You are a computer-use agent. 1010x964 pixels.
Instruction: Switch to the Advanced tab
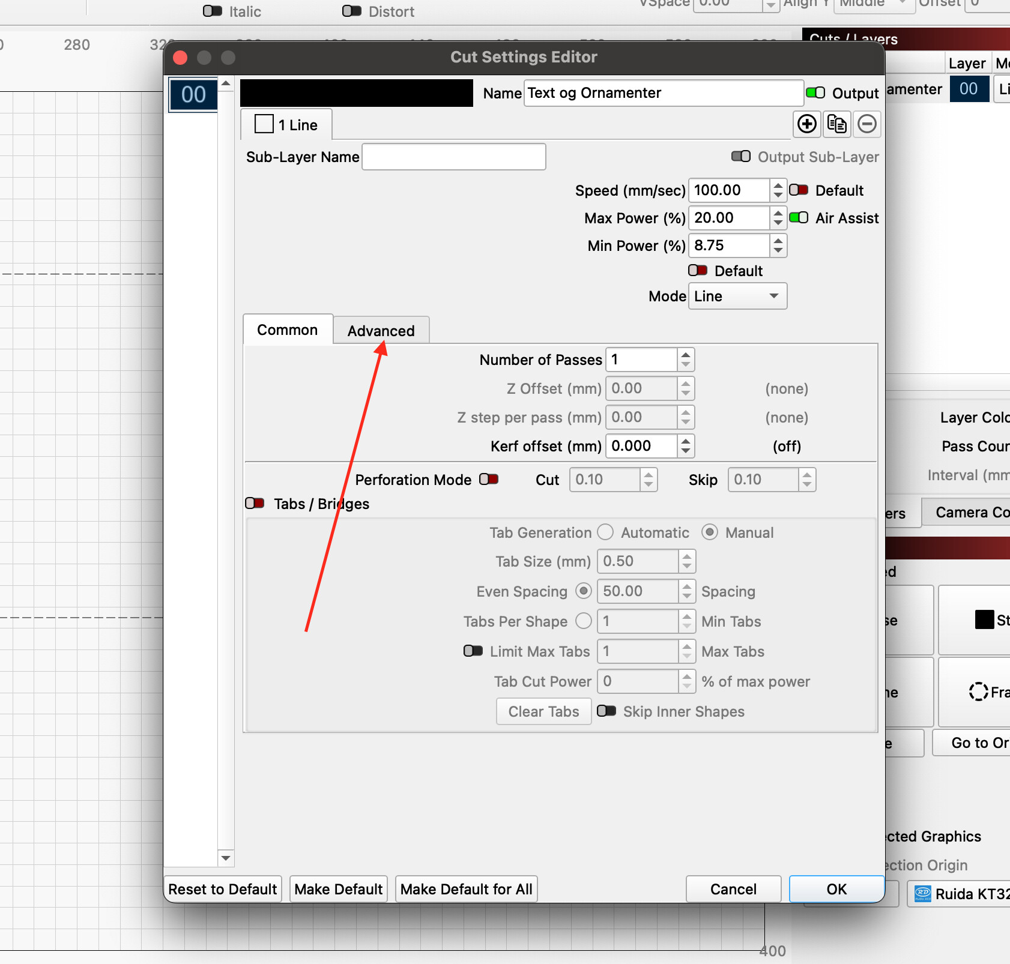381,331
